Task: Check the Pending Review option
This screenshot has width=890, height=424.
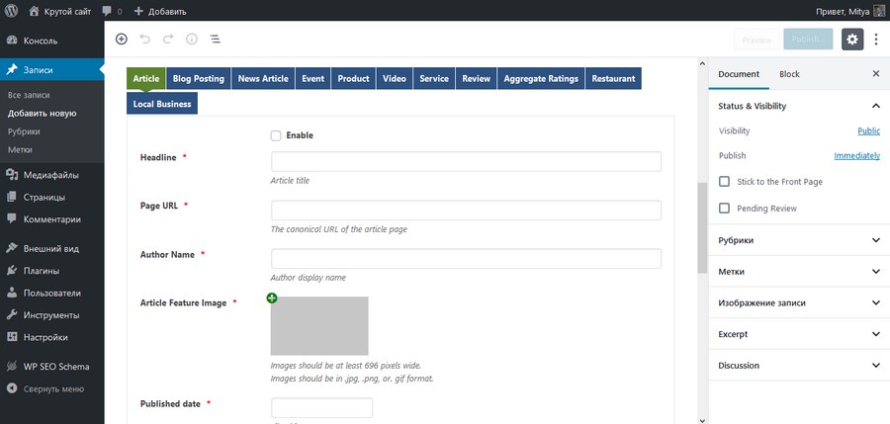Action: pos(724,209)
